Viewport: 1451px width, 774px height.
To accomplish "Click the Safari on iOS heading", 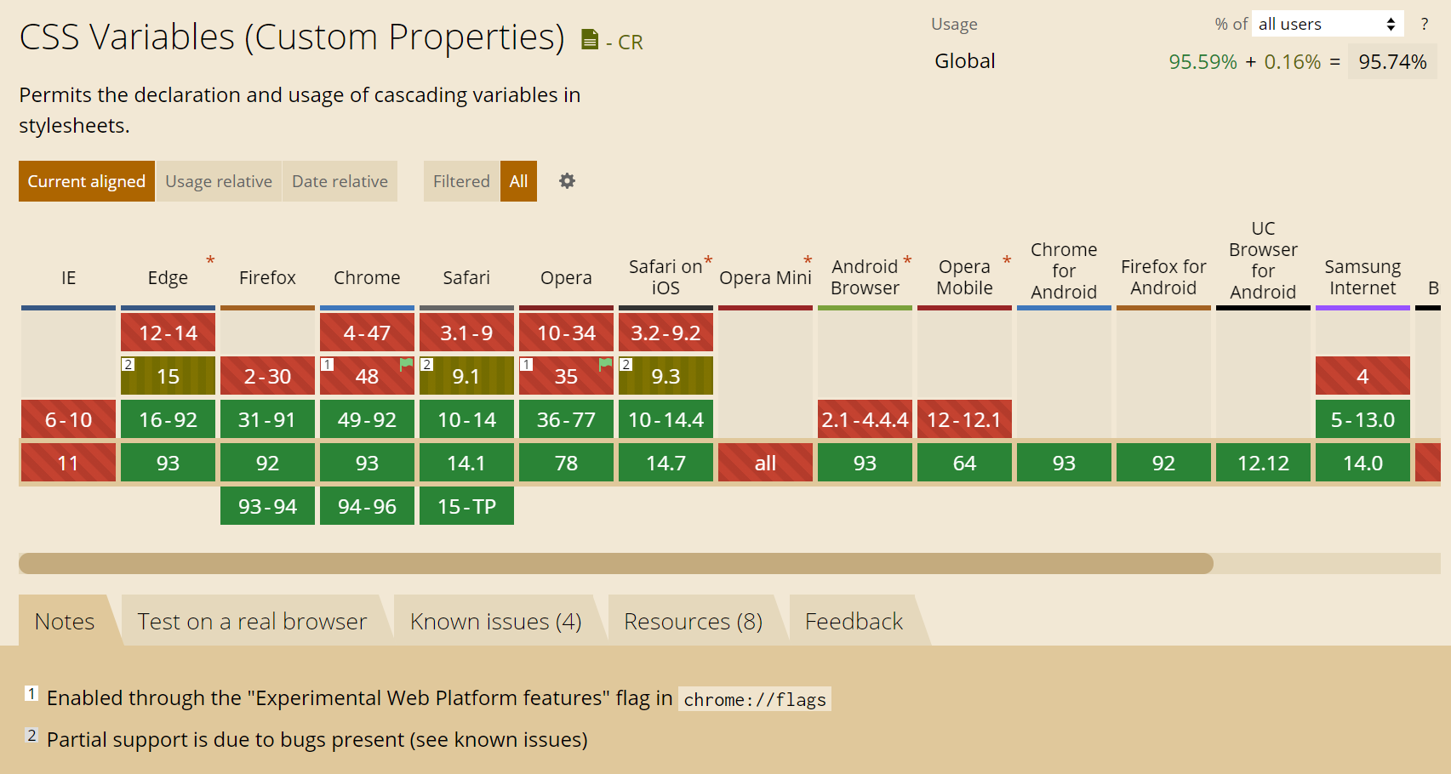I will (666, 277).
